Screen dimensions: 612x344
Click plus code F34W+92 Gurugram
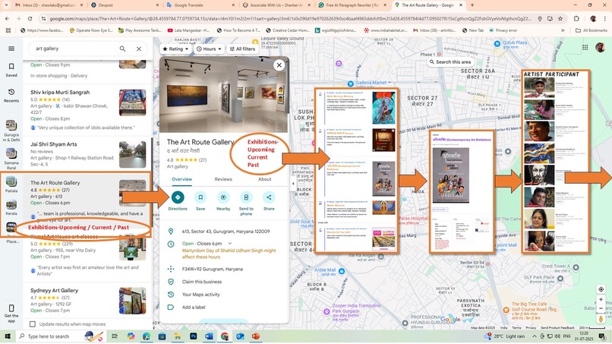tap(213, 269)
